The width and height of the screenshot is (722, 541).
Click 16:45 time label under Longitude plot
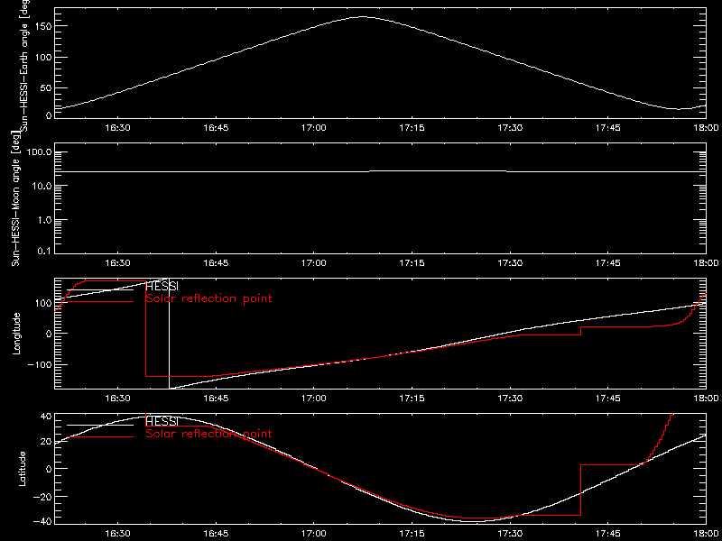coord(216,399)
